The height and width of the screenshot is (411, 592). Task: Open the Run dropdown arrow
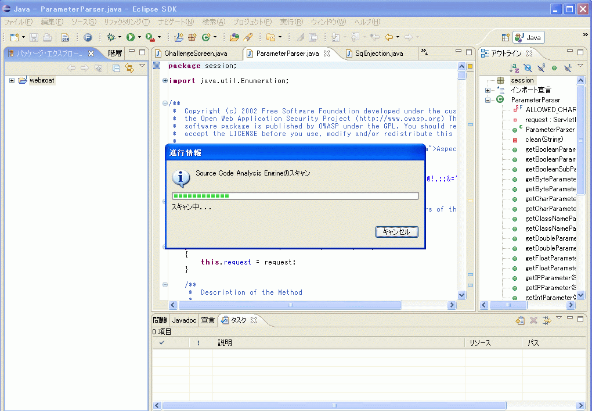click(139, 37)
